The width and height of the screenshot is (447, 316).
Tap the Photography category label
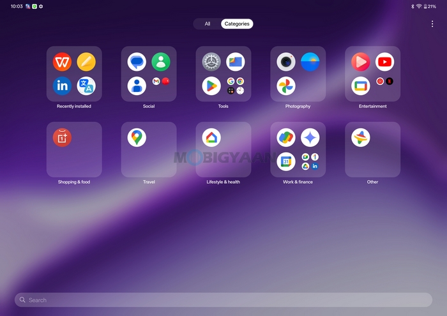(x=298, y=106)
